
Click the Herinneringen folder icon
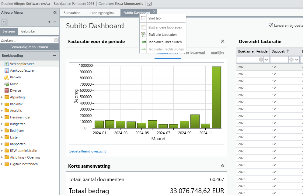click(7, 117)
